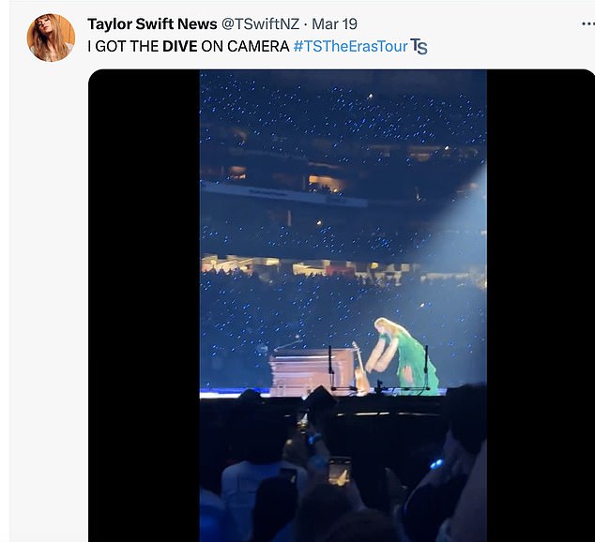Open the #TSTheErasTour hashtag link
595x542 pixels.
[349, 46]
